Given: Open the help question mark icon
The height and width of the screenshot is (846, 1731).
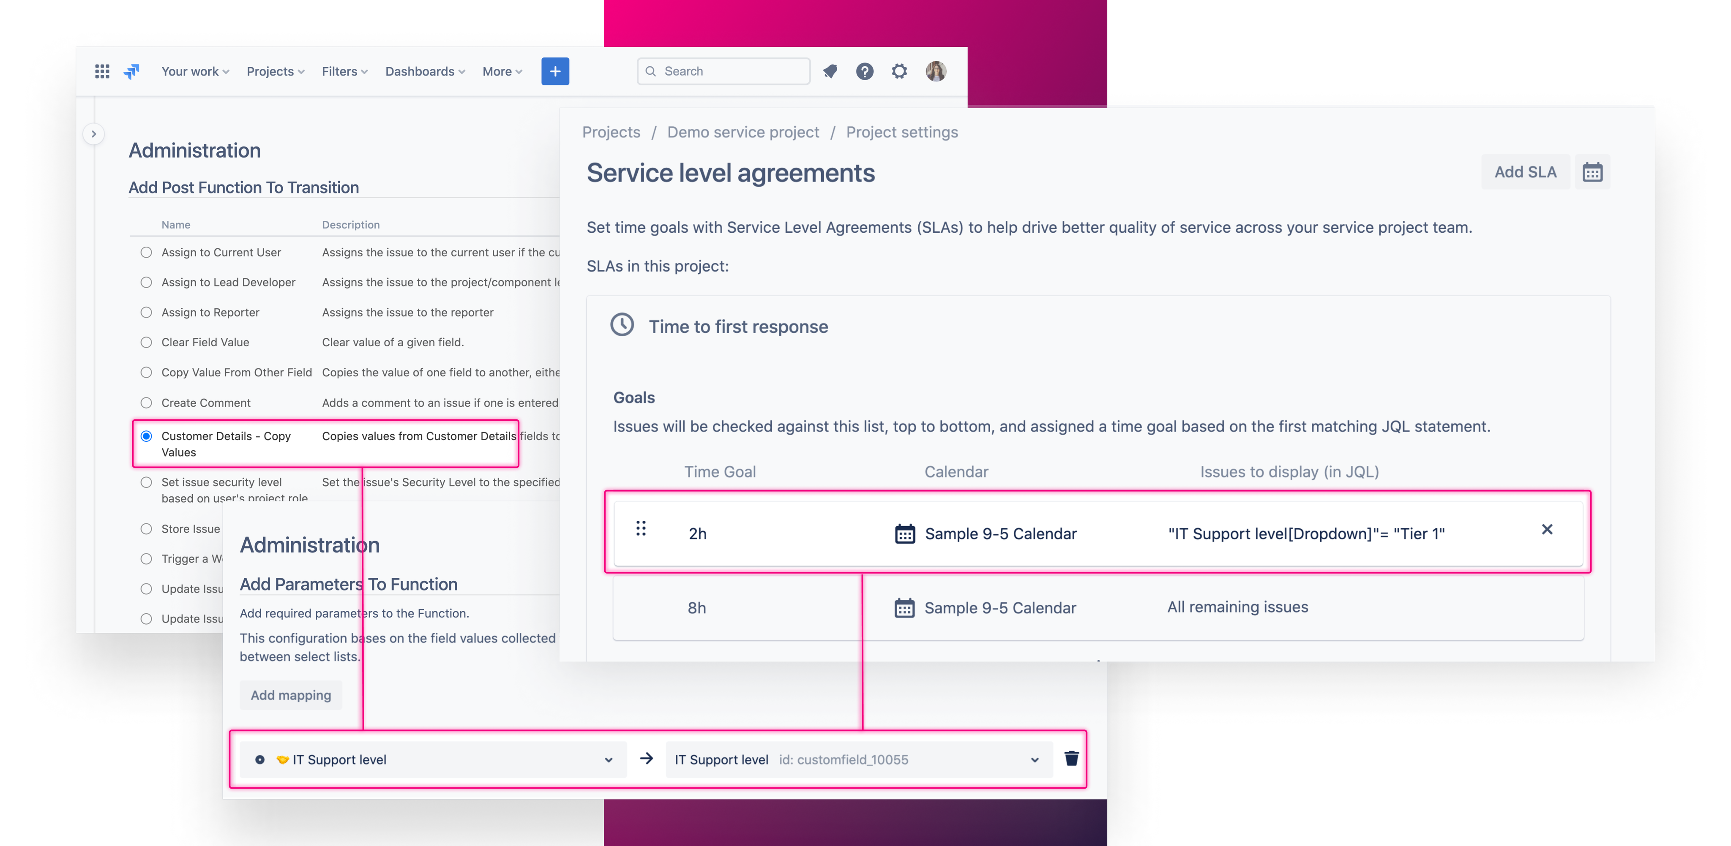Looking at the screenshot, I should click(x=865, y=71).
